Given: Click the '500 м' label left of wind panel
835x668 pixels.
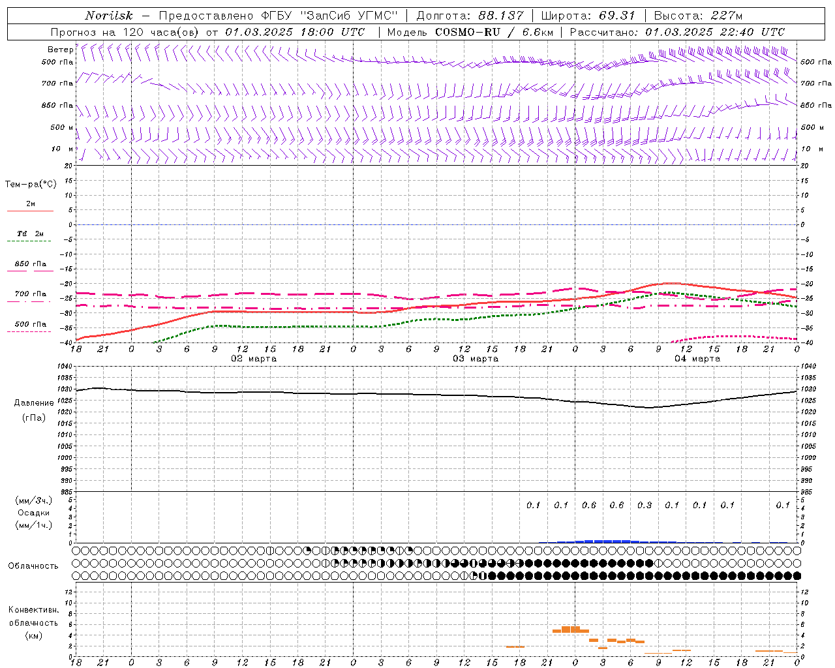Looking at the screenshot, I should [x=62, y=127].
